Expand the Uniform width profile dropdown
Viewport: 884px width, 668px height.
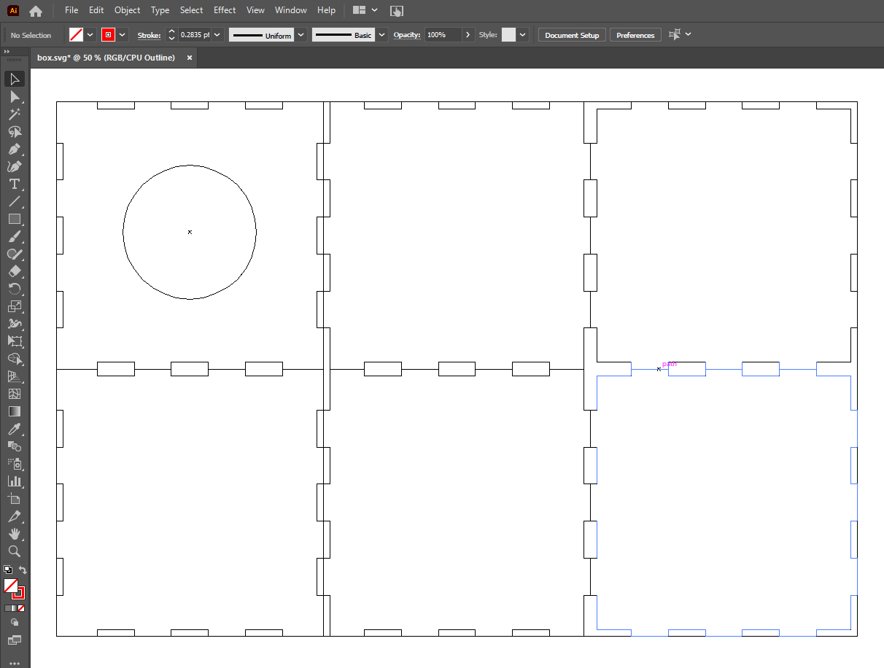point(300,35)
